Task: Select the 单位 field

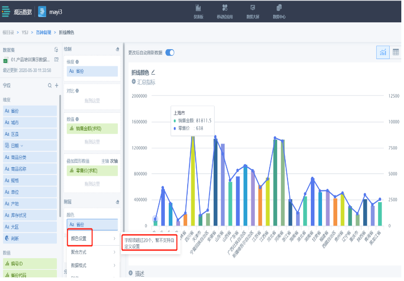Action: tap(30, 192)
